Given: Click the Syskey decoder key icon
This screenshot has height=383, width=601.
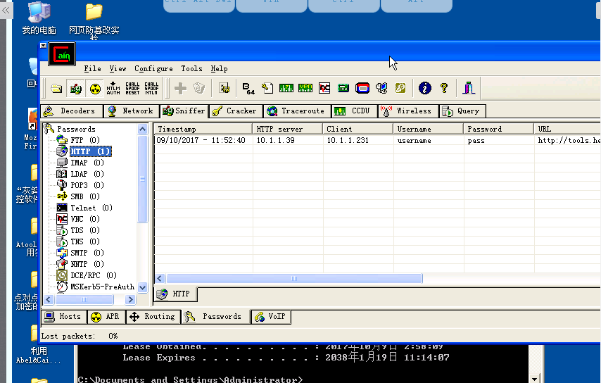Looking at the screenshot, I should (x=400, y=89).
